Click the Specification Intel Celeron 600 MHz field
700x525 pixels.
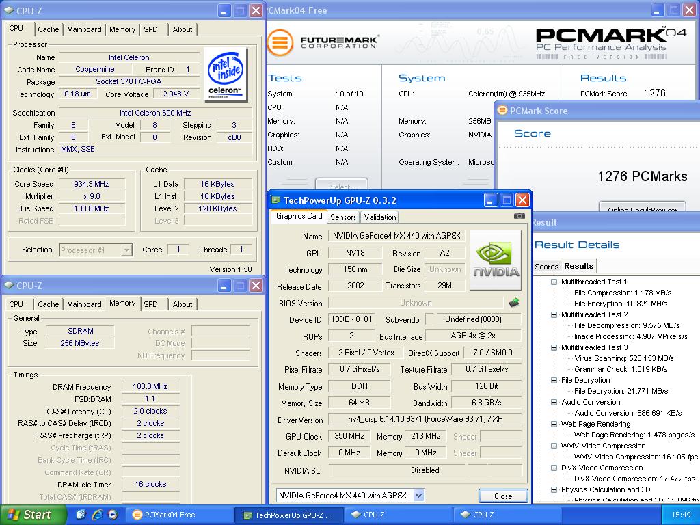(x=155, y=113)
